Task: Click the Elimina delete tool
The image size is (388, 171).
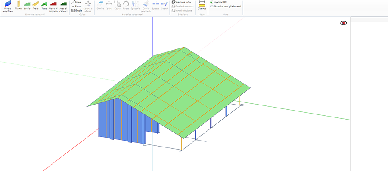Action: click(x=100, y=6)
